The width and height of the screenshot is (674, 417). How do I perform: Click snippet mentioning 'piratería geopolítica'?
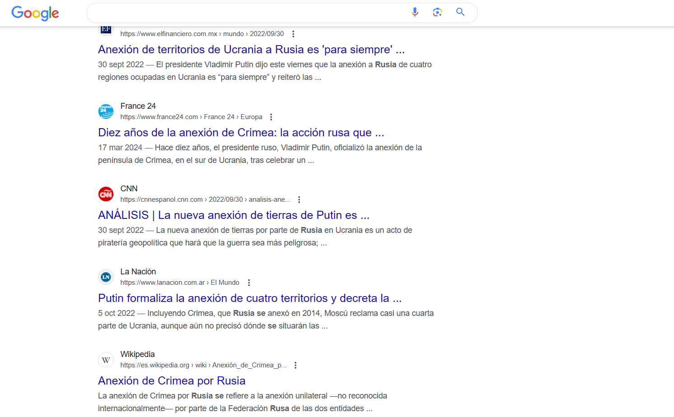(x=255, y=236)
